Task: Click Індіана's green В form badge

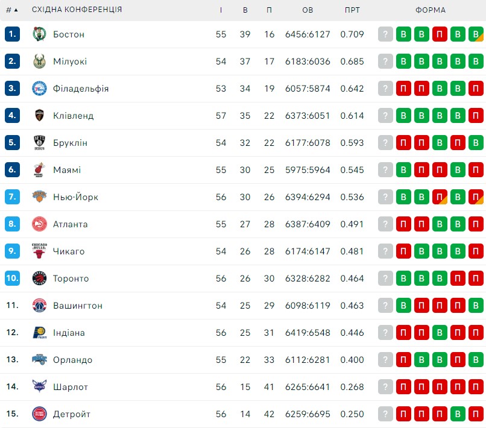Action: point(440,333)
